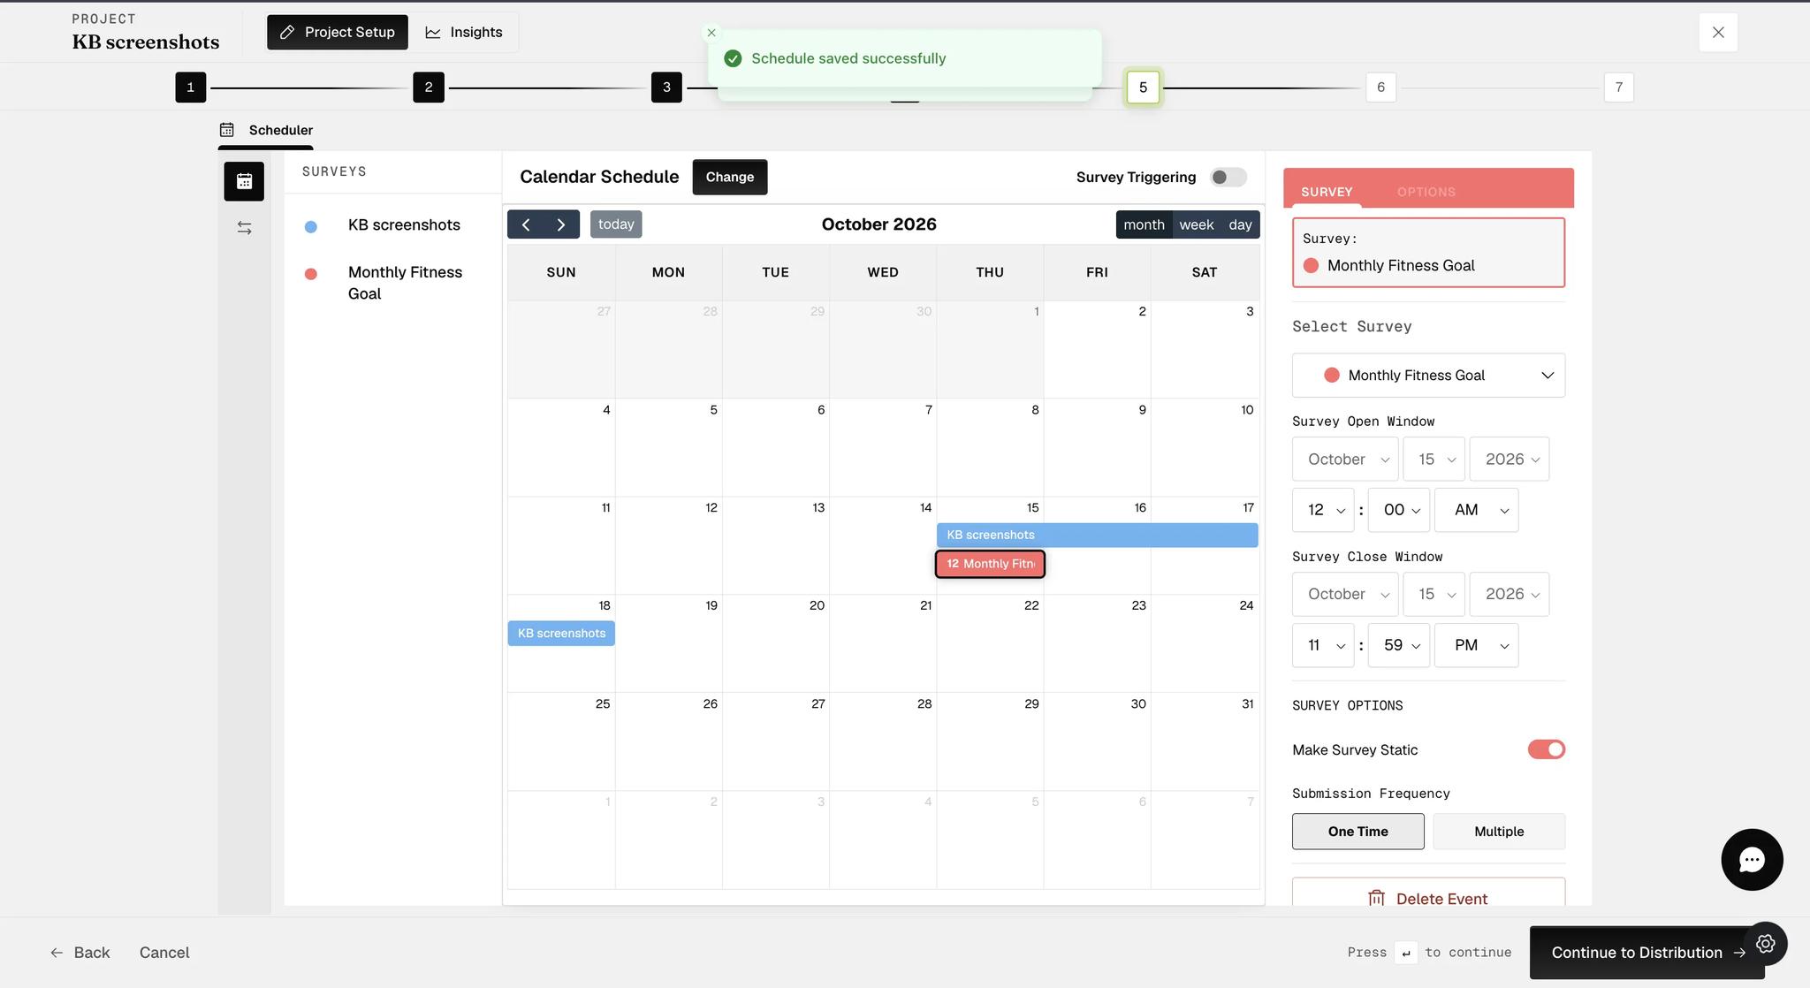Switch to the SURVEY tab
The width and height of the screenshot is (1810, 988).
1327,192
